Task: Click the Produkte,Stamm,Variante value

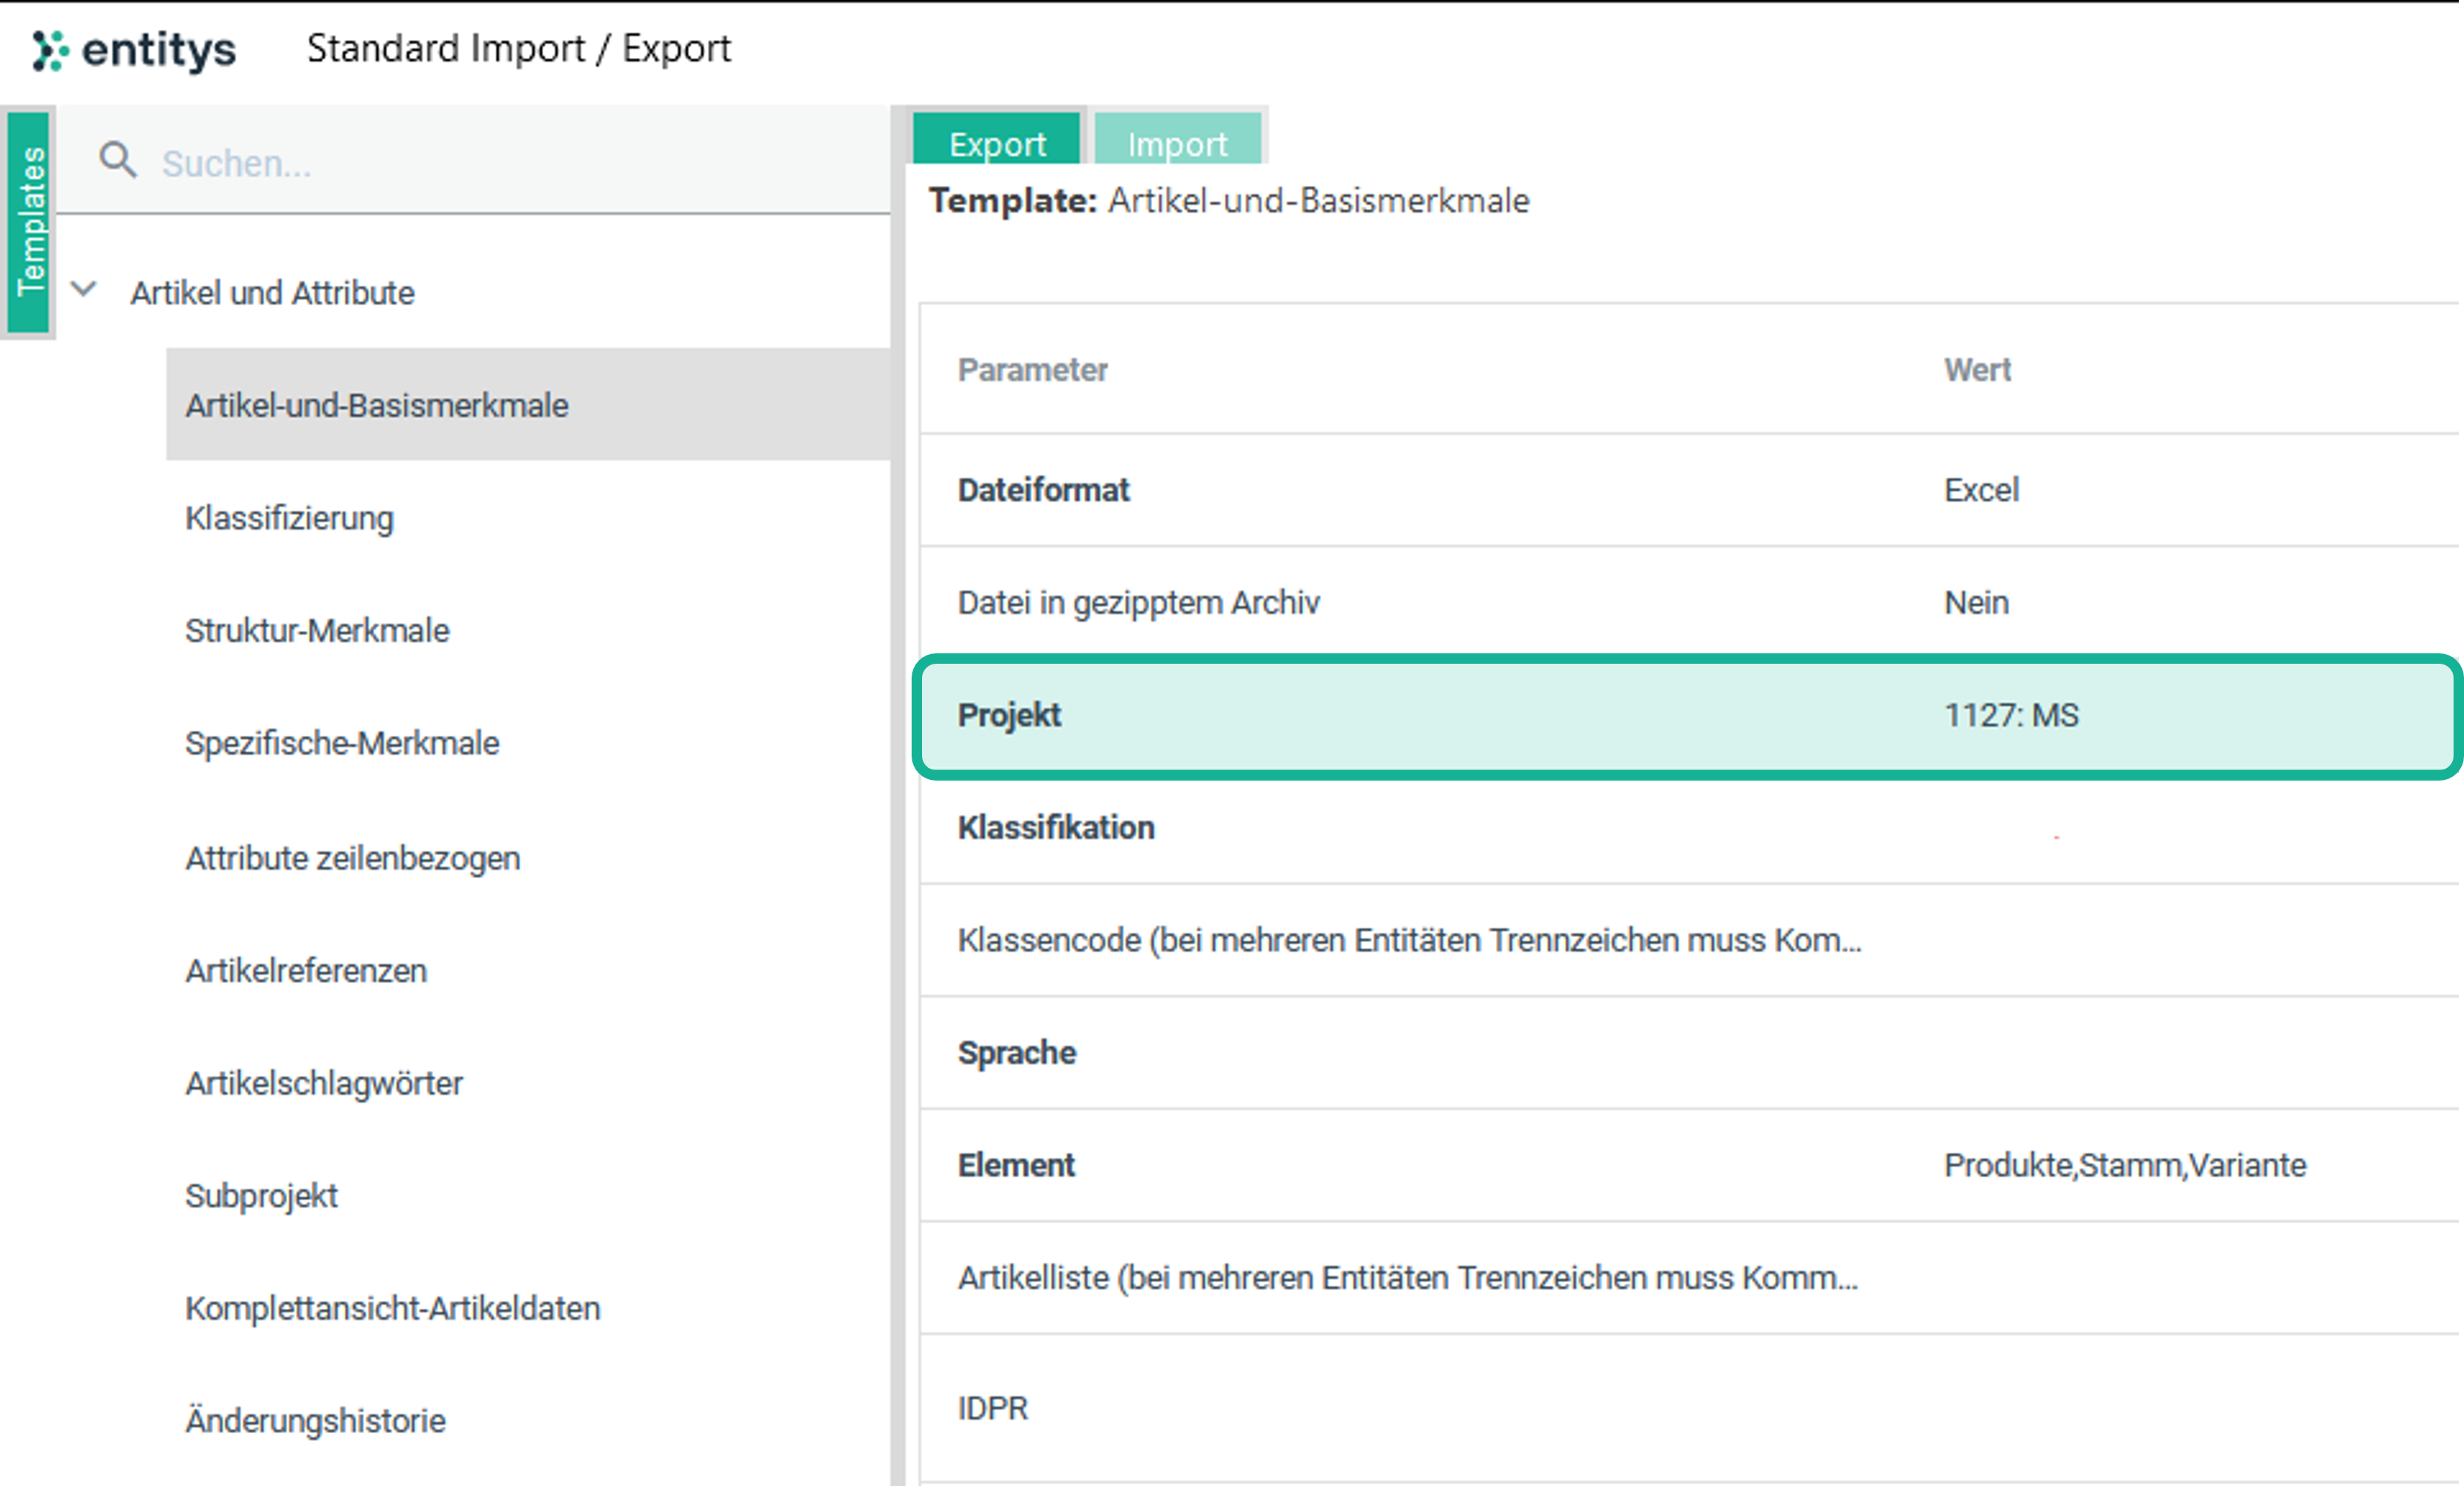Action: click(x=2125, y=1165)
